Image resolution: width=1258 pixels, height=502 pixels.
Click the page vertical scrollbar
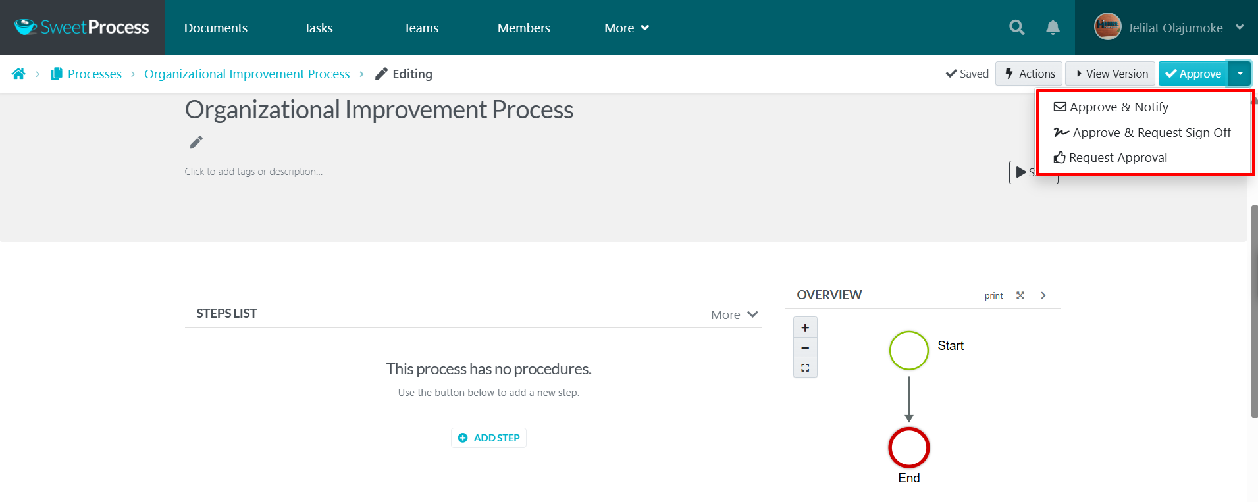click(x=1254, y=311)
